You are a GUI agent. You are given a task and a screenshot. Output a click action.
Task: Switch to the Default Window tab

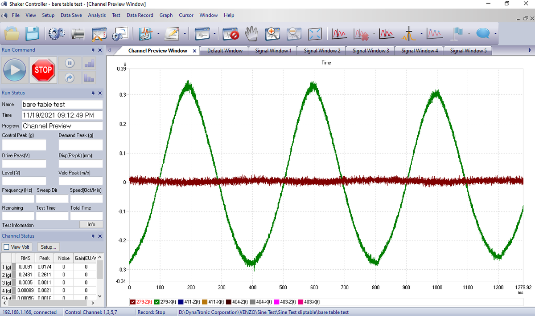(x=225, y=51)
